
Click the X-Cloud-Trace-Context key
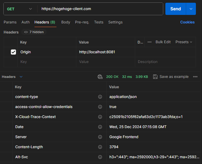(x=35, y=117)
